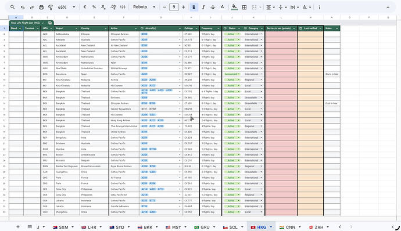Open the Country column filter dropdown
This screenshot has height=231, width=401.
[x=105, y=28]
